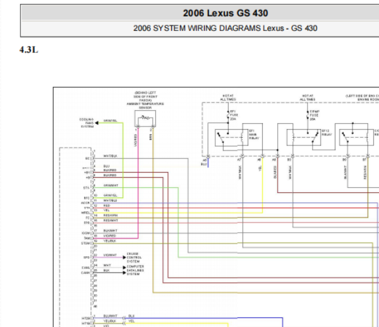Click the 'SPD' terminal label
Screen dimensions: 379x327
tap(87, 257)
